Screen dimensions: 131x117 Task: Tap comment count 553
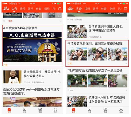pyautogui.click(x=70, y=90)
